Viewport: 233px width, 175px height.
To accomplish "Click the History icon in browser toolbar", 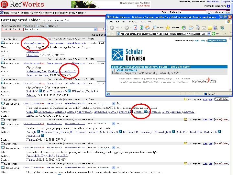I will [184, 28].
